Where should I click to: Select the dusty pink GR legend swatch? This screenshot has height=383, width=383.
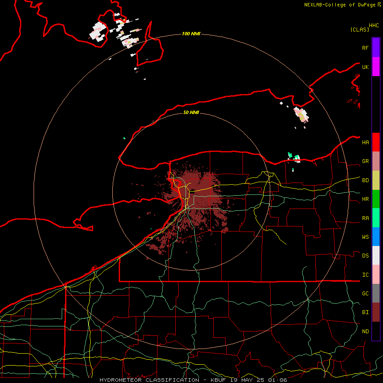click(x=376, y=161)
